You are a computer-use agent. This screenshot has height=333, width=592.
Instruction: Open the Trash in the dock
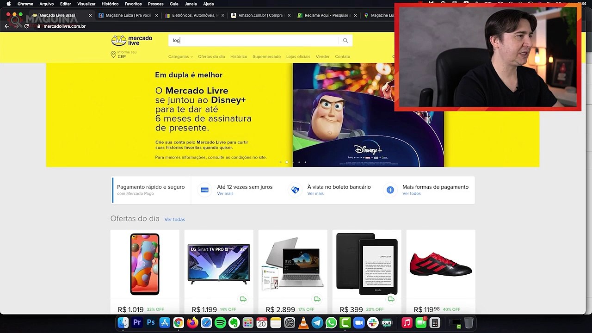coord(469,323)
